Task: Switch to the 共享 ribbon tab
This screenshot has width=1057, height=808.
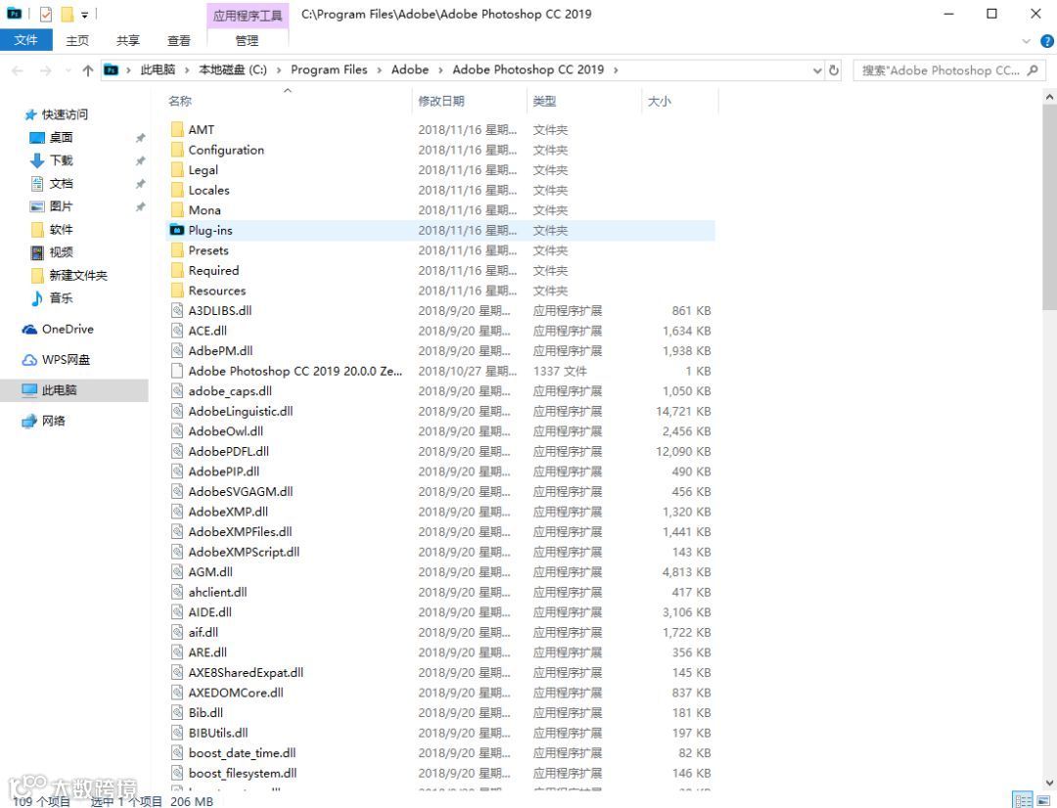Action: pos(128,40)
